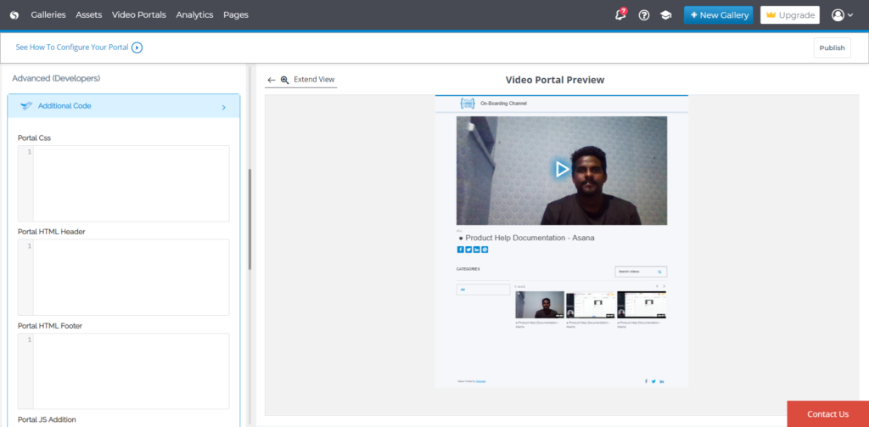Image resolution: width=869 pixels, height=427 pixels.
Task: Go to the Galleries menu
Action: point(48,15)
